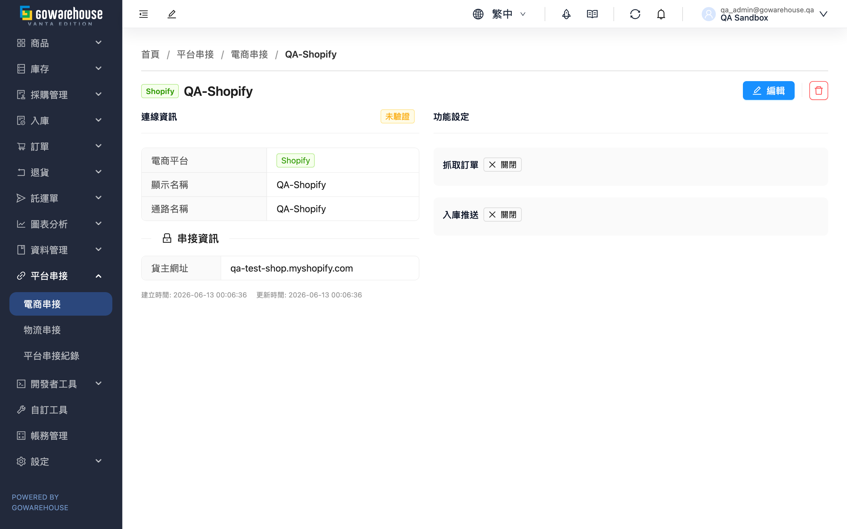
Task: Click the 資料管理 icon in sidebar
Action: pyautogui.click(x=21, y=250)
